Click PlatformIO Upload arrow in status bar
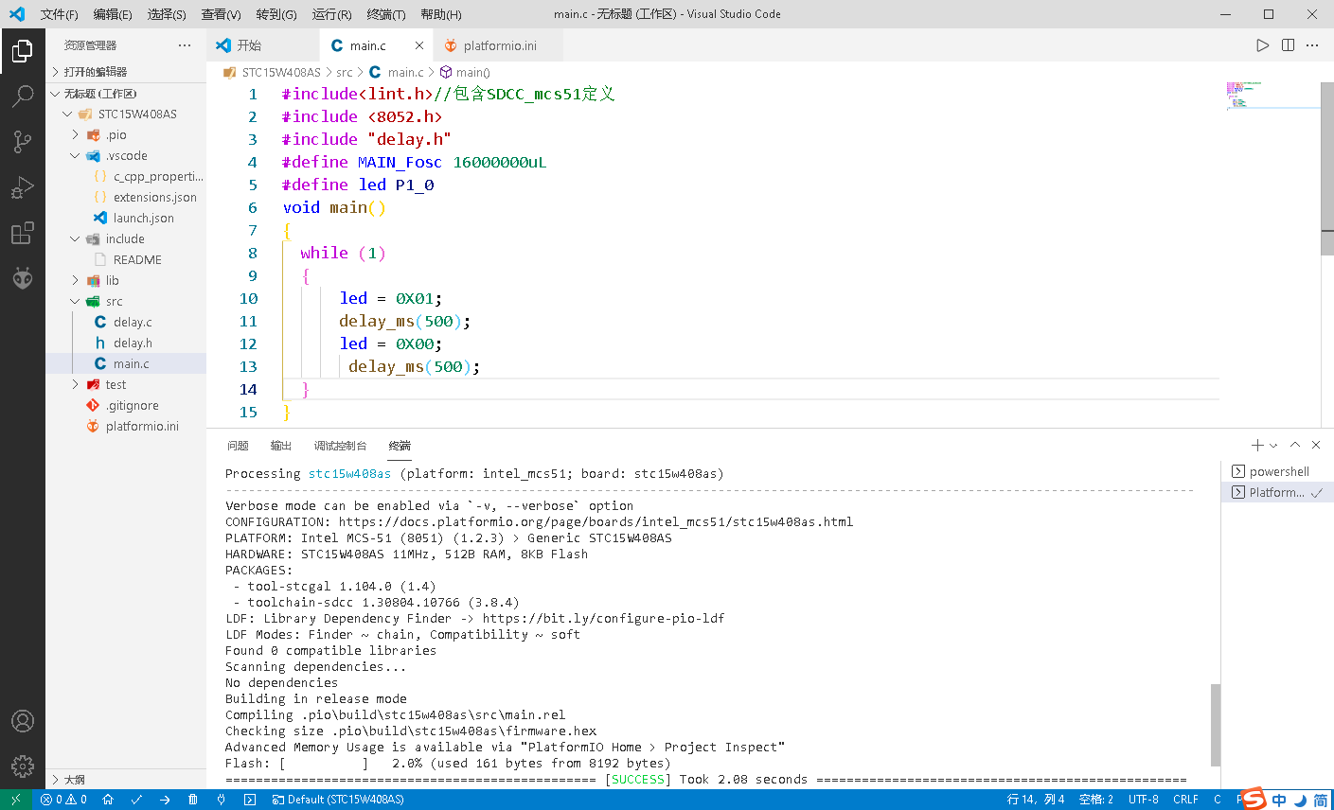1334x810 pixels. [x=165, y=800]
